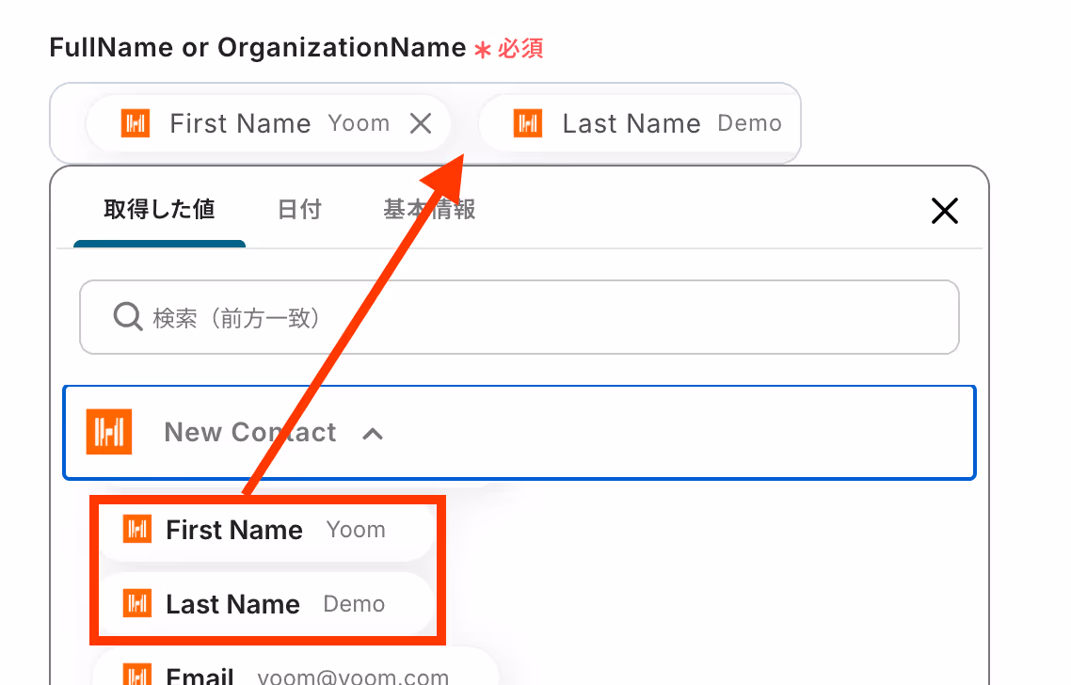The image size is (1071, 685).
Task: Click the orange icon on Last Name chip
Action: (x=527, y=123)
